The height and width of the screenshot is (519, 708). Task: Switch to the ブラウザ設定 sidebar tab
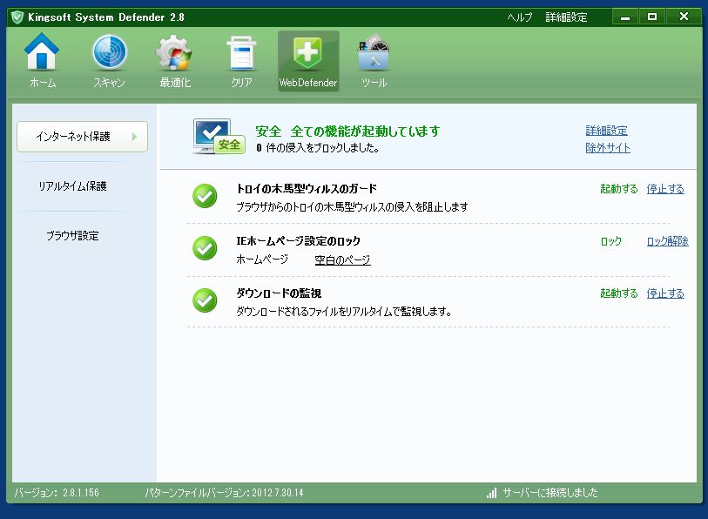[x=72, y=236]
